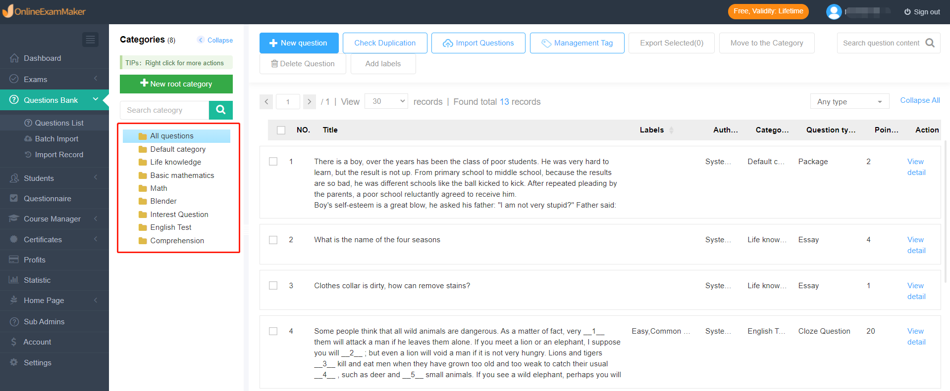Open the records-per-page dropdown showing 30
This screenshot has width=950, height=391.
386,101
